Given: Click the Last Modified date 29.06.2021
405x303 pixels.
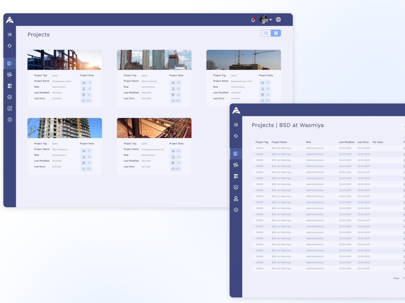Looking at the screenshot, I should click(x=146, y=93).
